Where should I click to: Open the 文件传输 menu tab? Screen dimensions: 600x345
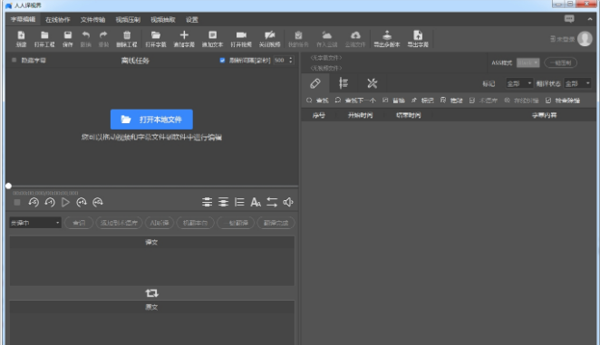pos(92,20)
